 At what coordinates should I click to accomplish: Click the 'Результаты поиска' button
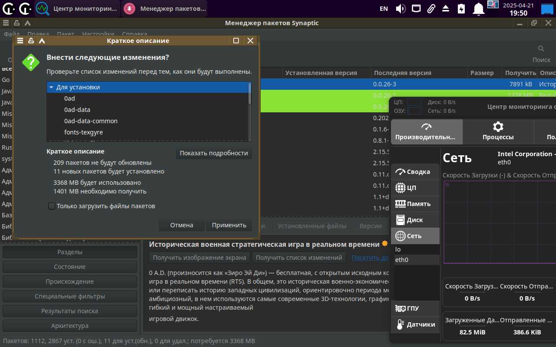[x=70, y=311]
